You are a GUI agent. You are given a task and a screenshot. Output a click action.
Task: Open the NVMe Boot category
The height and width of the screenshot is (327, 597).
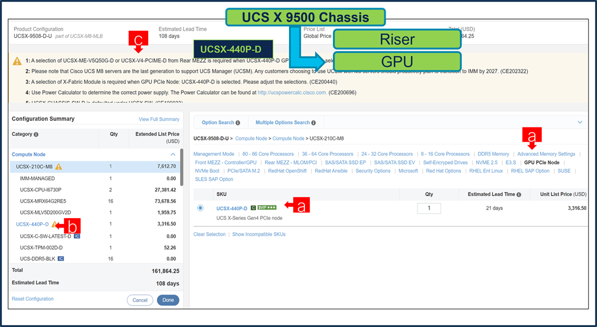coord(207,171)
